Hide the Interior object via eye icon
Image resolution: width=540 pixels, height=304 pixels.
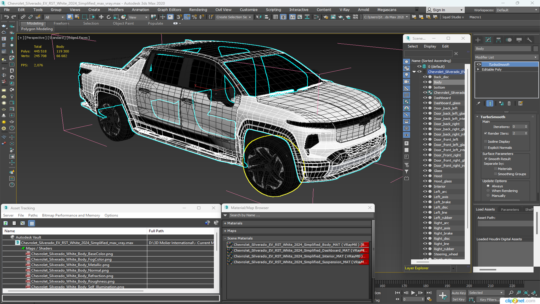(425, 186)
